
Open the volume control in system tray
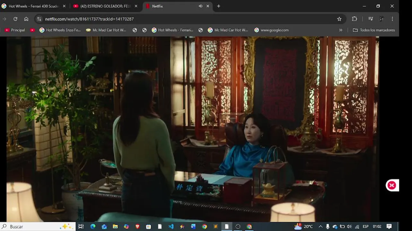[349, 227]
